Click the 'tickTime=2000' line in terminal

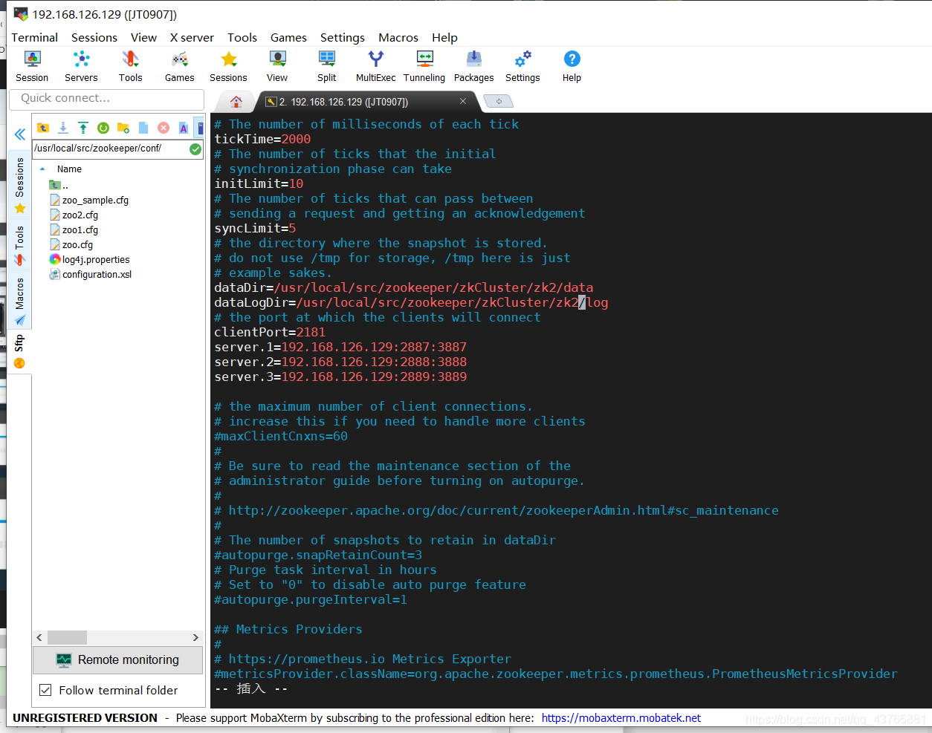pos(262,139)
